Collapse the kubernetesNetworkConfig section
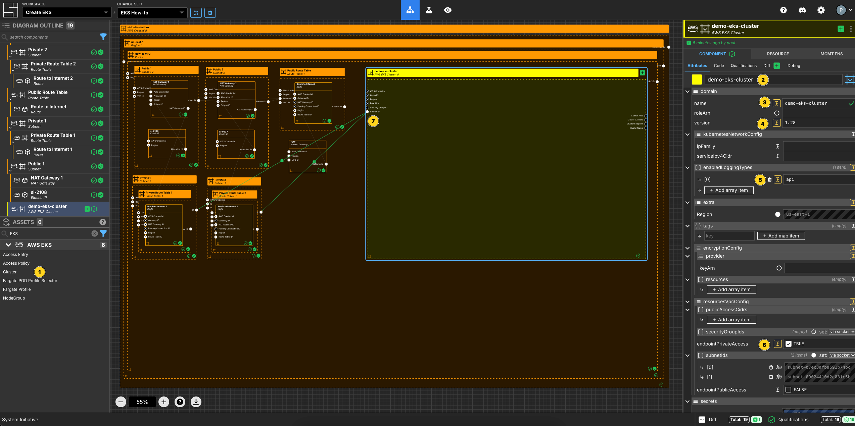 (687, 134)
